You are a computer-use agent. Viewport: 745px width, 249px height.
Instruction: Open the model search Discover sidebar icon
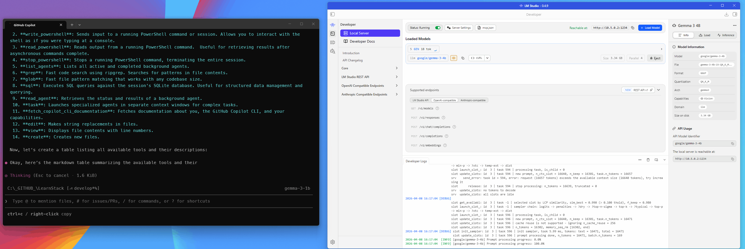(x=333, y=52)
